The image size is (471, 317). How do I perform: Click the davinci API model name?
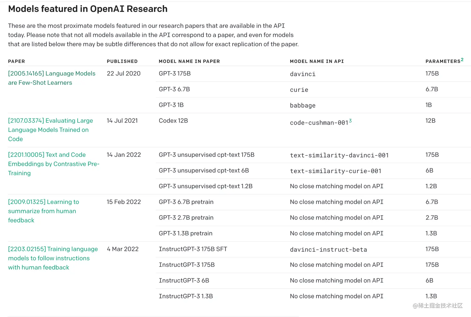(x=303, y=74)
